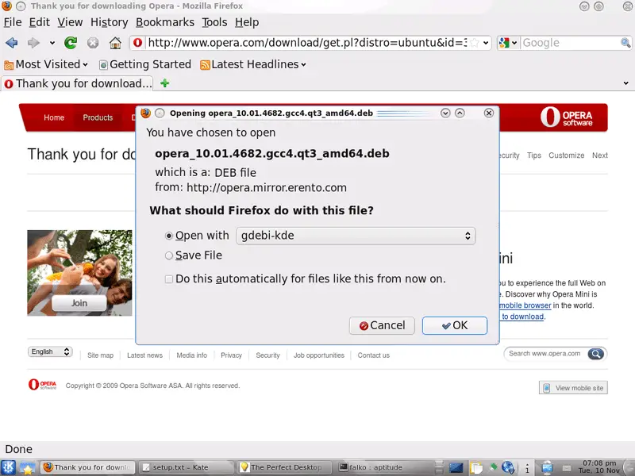Open the Getting Started bookmark
635x476 pixels.
[x=145, y=64]
